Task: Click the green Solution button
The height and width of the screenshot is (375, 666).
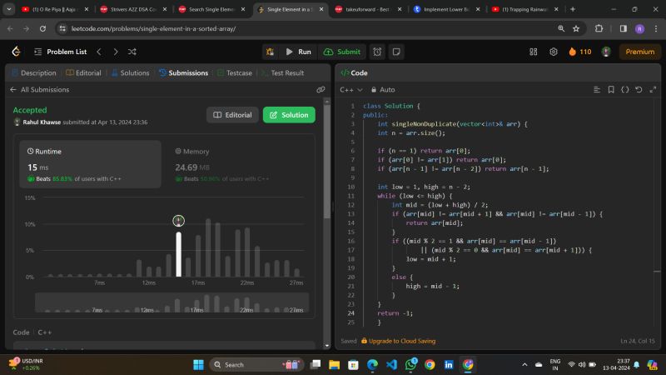Action: coord(289,115)
